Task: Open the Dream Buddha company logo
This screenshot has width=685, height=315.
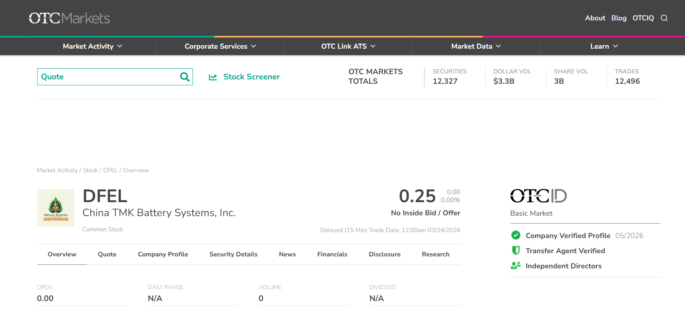Action: coord(56,208)
